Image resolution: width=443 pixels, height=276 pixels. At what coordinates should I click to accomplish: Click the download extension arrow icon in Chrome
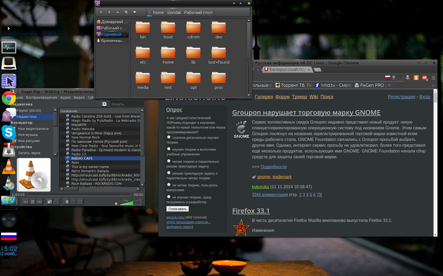(x=408, y=78)
